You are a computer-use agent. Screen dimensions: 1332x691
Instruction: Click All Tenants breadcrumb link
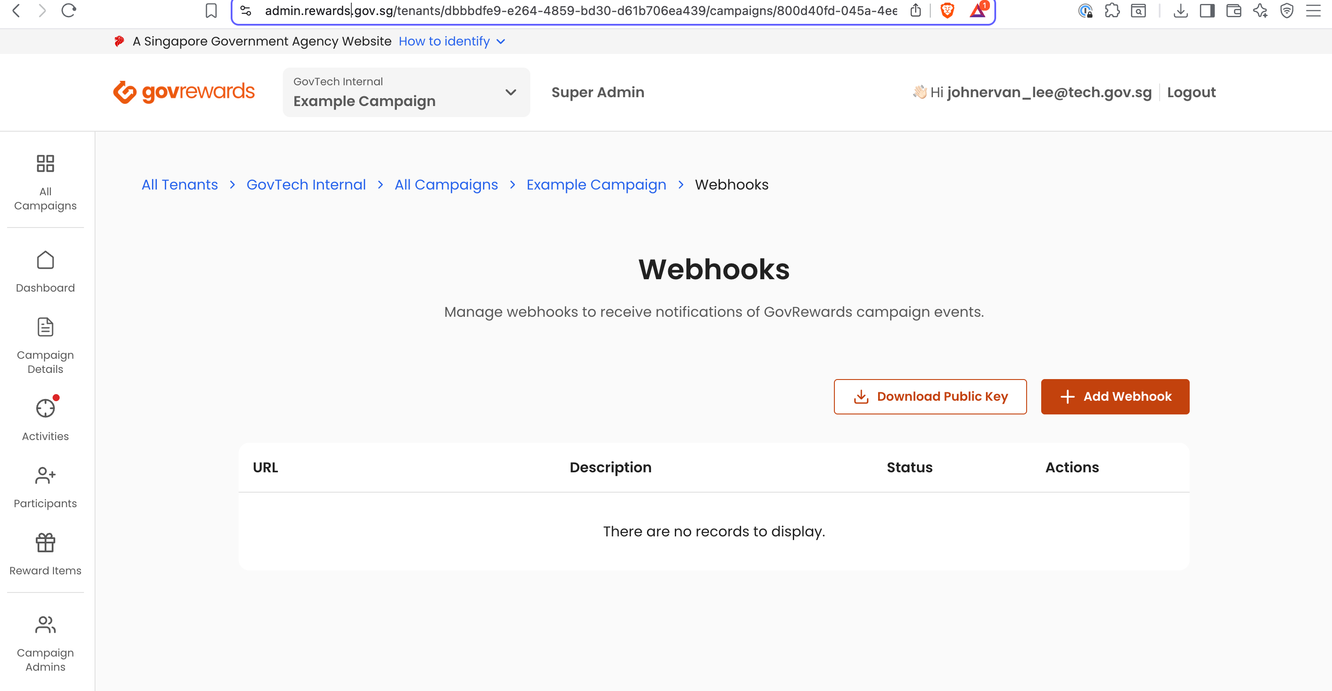pyautogui.click(x=179, y=185)
